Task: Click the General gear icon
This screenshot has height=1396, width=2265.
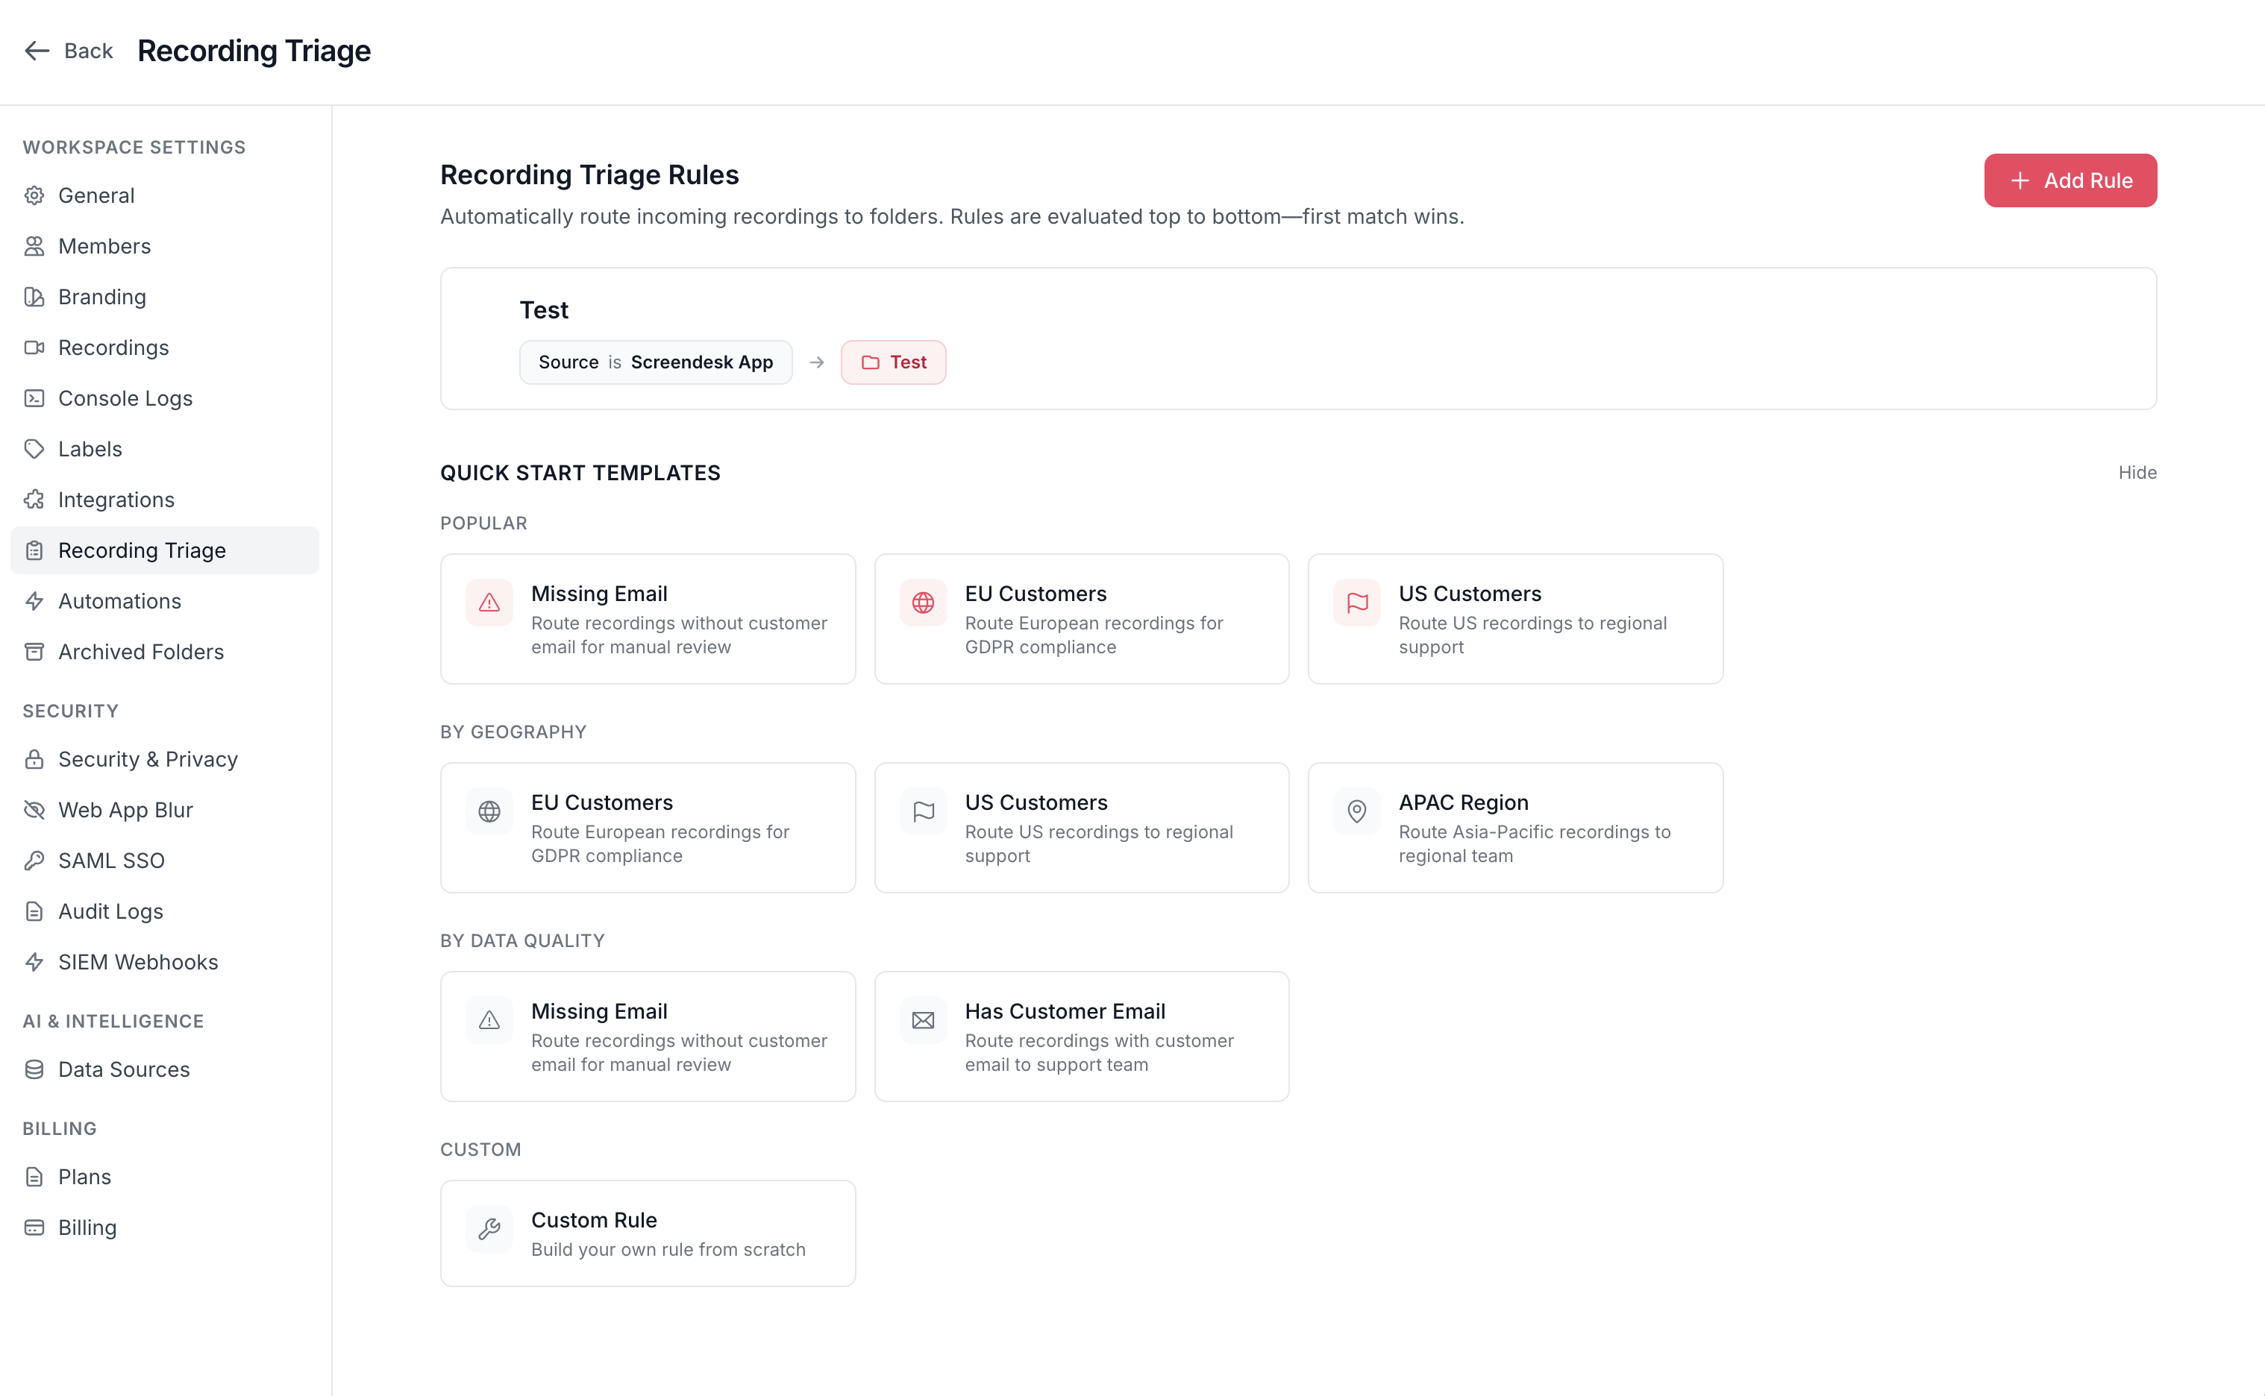Action: click(34, 195)
